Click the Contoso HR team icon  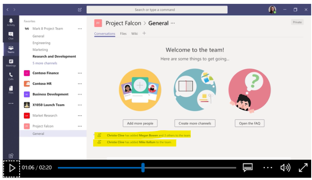point(27,84)
